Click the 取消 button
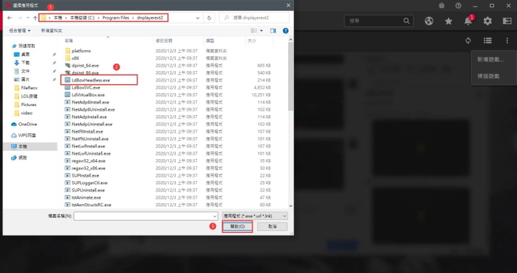Screen dimensions: 517x273 (x=272, y=226)
